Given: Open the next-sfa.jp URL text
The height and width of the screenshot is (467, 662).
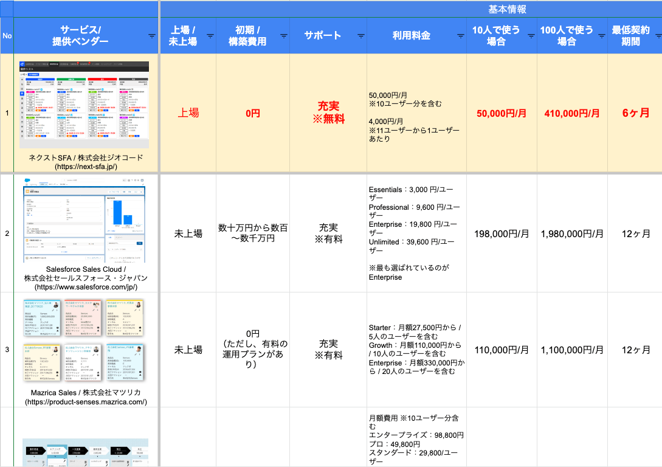Looking at the screenshot, I should pyautogui.click(x=86, y=166).
